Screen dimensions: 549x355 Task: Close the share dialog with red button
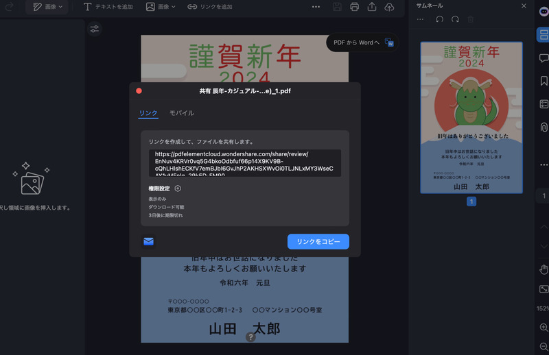[x=139, y=91]
